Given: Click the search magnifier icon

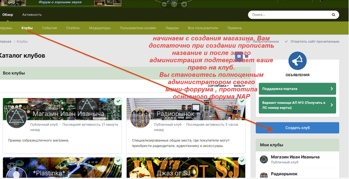Looking at the screenshot, I should coord(333,15).
